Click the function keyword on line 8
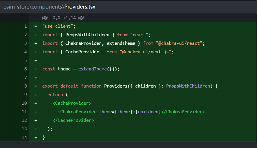Screen dimensions: 257x148 (91, 86)
